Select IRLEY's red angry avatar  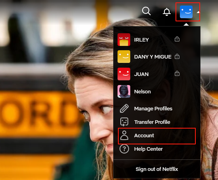coord(124,40)
